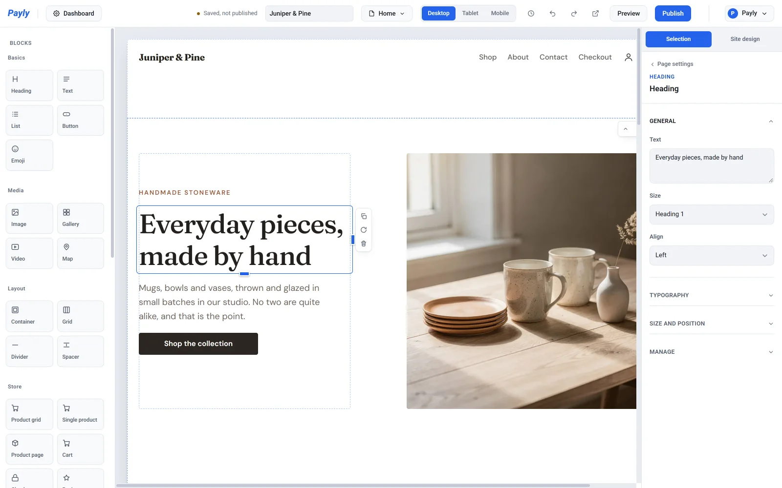Viewport: 782px width, 488px height.
Task: Delete the selected heading block
Action: click(364, 244)
